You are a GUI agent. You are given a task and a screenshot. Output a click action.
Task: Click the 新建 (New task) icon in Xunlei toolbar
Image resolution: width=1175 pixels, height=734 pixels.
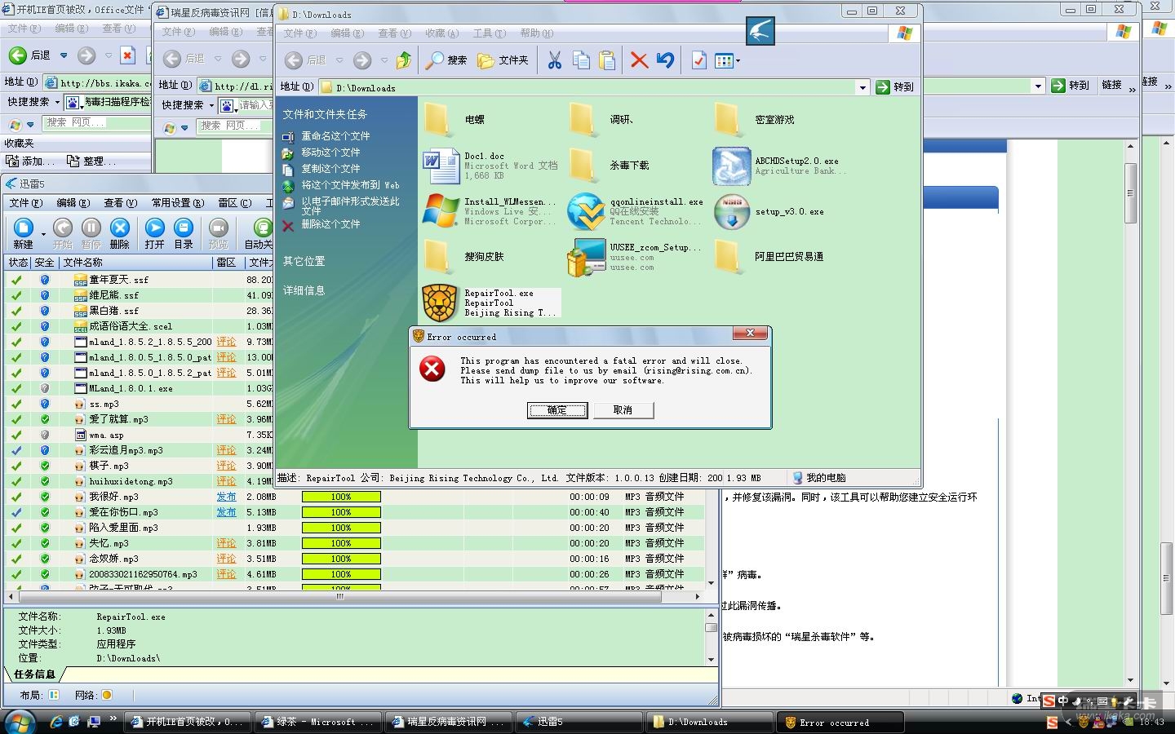[x=23, y=228]
